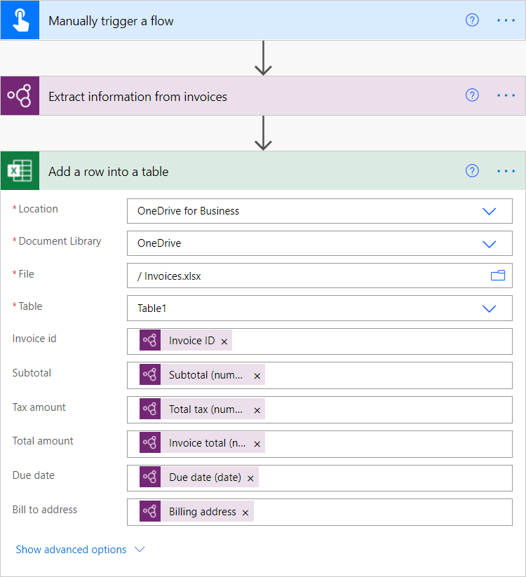The image size is (526, 577).
Task: Open the file picker folder icon
Action: (498, 276)
